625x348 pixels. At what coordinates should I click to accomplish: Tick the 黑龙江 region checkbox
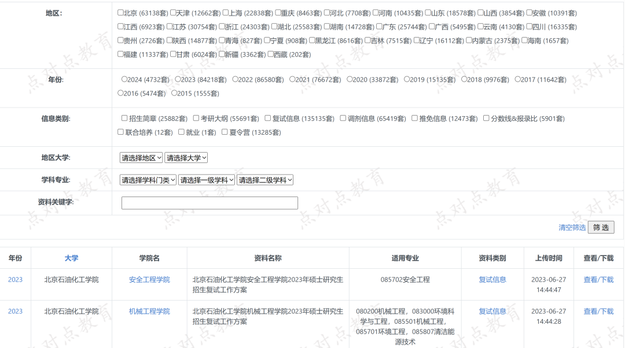[x=312, y=40]
